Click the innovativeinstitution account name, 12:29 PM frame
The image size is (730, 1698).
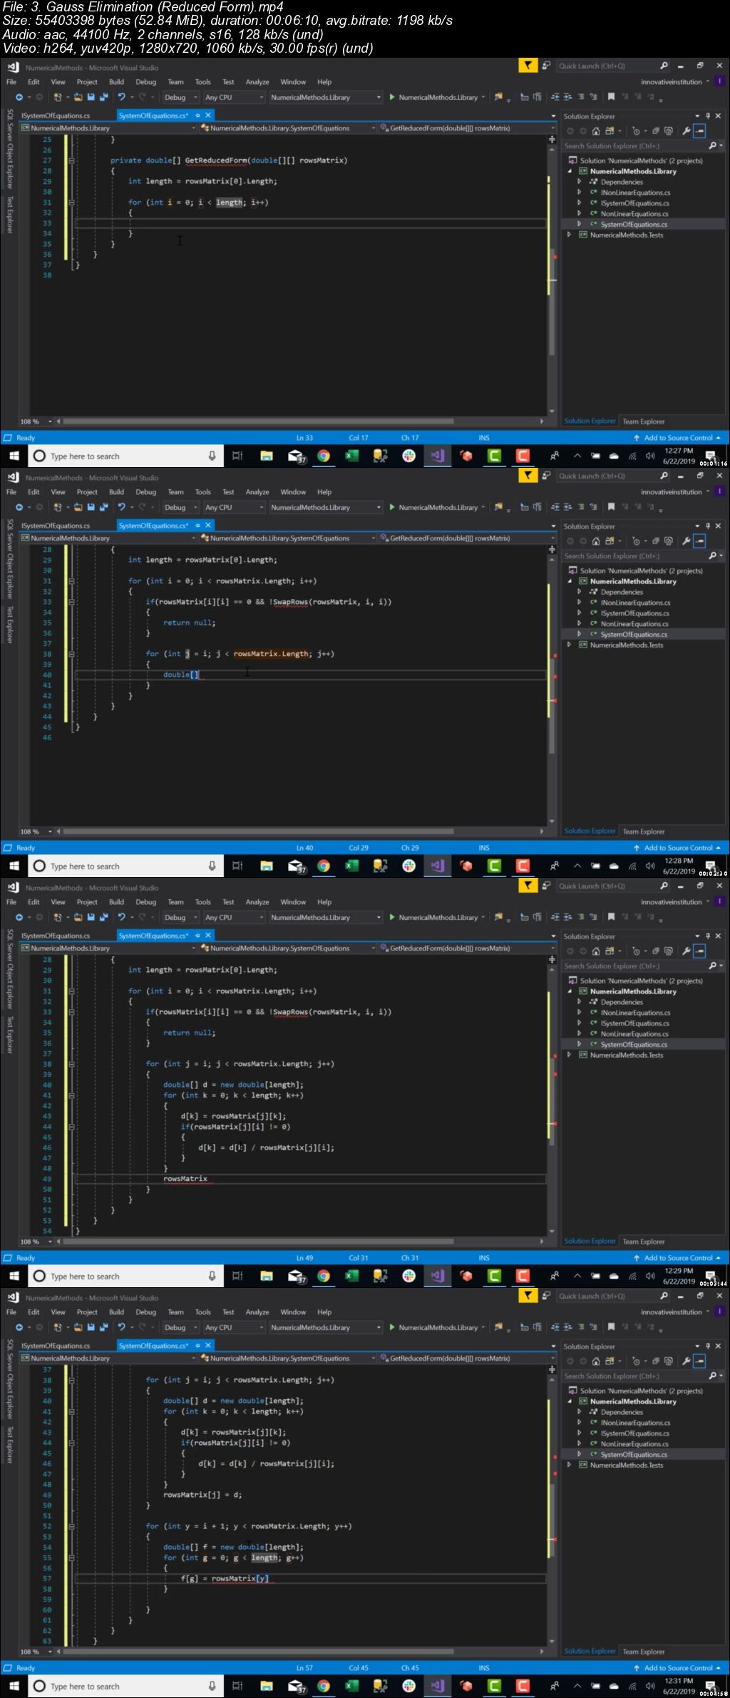[x=671, y=902]
